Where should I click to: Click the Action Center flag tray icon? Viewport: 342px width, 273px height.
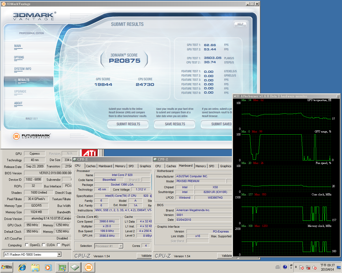[x=302, y=267]
